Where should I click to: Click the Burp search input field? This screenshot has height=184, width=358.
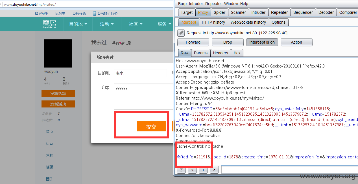point(289,170)
